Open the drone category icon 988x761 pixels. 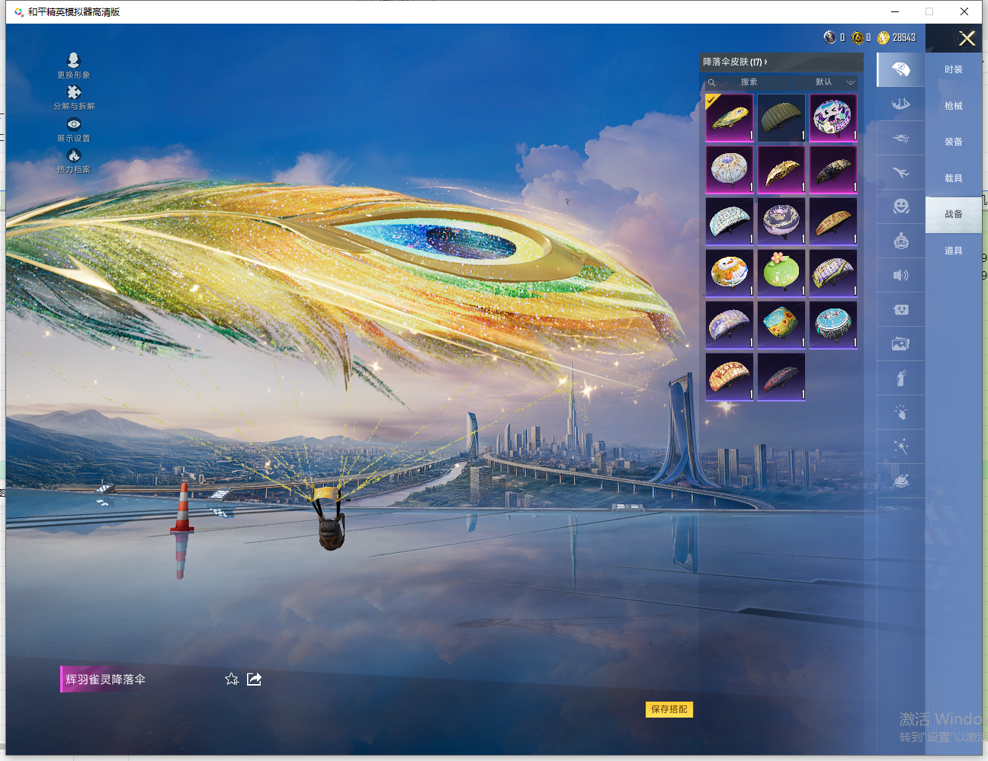coord(900,138)
